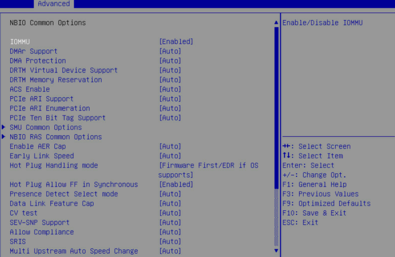Click the Presence Detect Select mode value

pyautogui.click(x=170, y=194)
